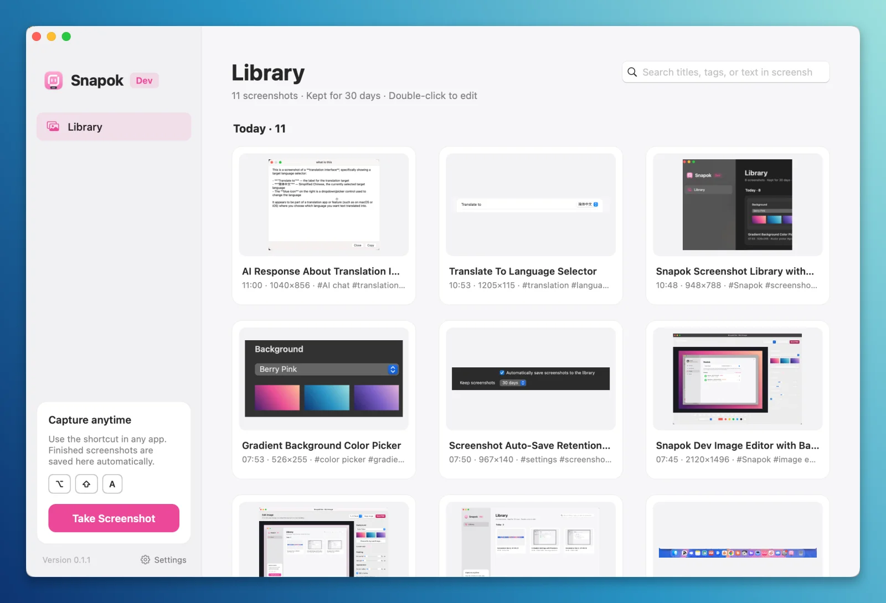Viewport: 886px width, 603px height.
Task: Open the Dock bar screenshot thumbnail
Action: tap(738, 539)
